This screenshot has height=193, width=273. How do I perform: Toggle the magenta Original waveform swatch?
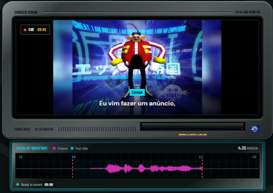tap(54, 148)
